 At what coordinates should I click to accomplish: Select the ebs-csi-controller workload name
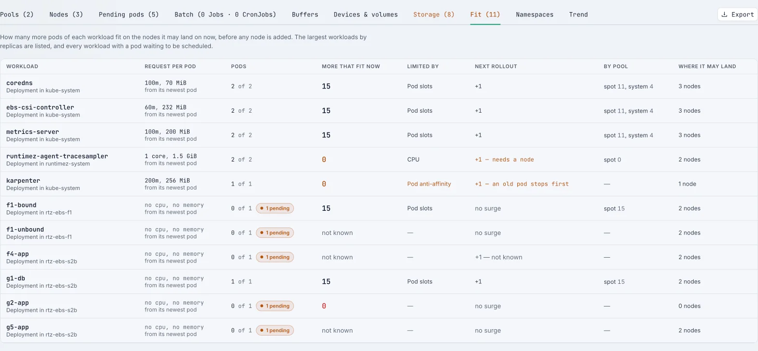pos(40,107)
